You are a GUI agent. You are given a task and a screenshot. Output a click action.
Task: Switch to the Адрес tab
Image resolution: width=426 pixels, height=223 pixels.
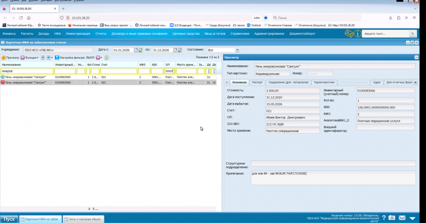click(x=377, y=82)
